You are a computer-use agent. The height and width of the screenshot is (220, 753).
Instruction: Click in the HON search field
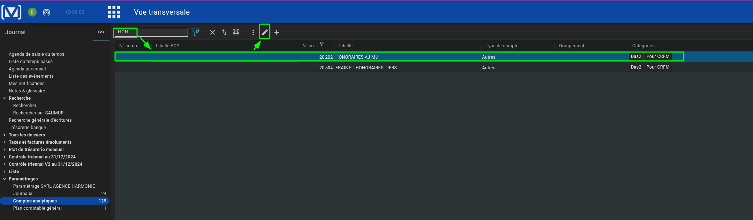click(x=151, y=32)
